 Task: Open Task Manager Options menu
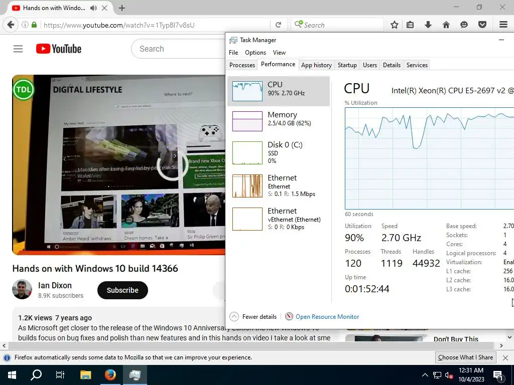pyautogui.click(x=255, y=52)
